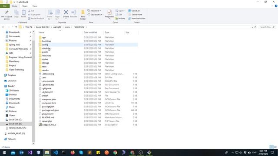This screenshot has width=278, height=156.
Task: Open Firefox from the taskbar
Action: pyautogui.click(x=73, y=153)
